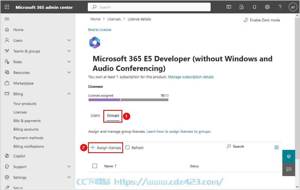The height and width of the screenshot is (190, 300).
Task: Collapse the Billing menu chevron
Action: click(69, 94)
